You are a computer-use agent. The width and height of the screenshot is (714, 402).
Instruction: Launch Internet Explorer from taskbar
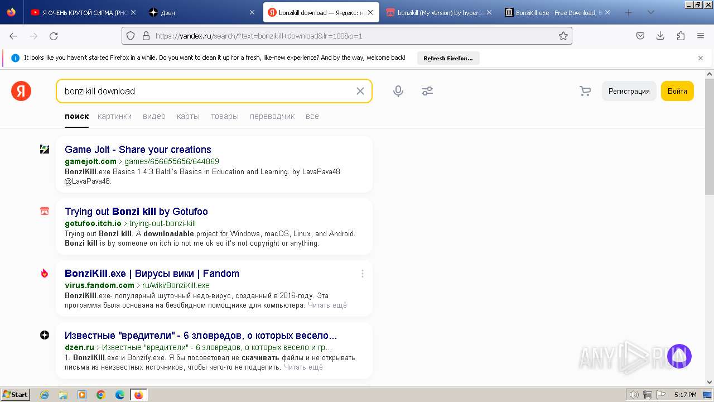pos(45,395)
